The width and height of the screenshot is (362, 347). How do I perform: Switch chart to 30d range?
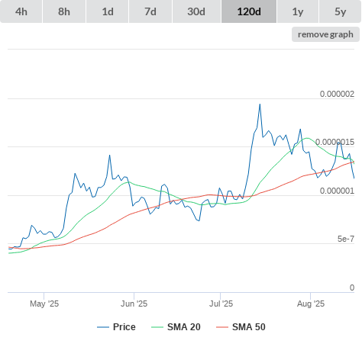(x=196, y=11)
